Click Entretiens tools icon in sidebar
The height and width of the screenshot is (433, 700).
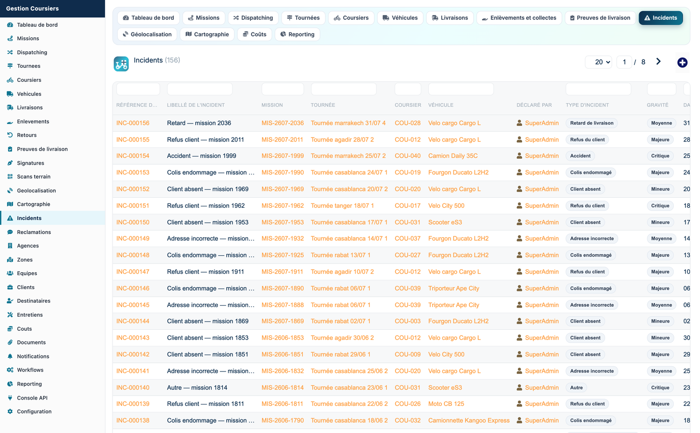10,315
